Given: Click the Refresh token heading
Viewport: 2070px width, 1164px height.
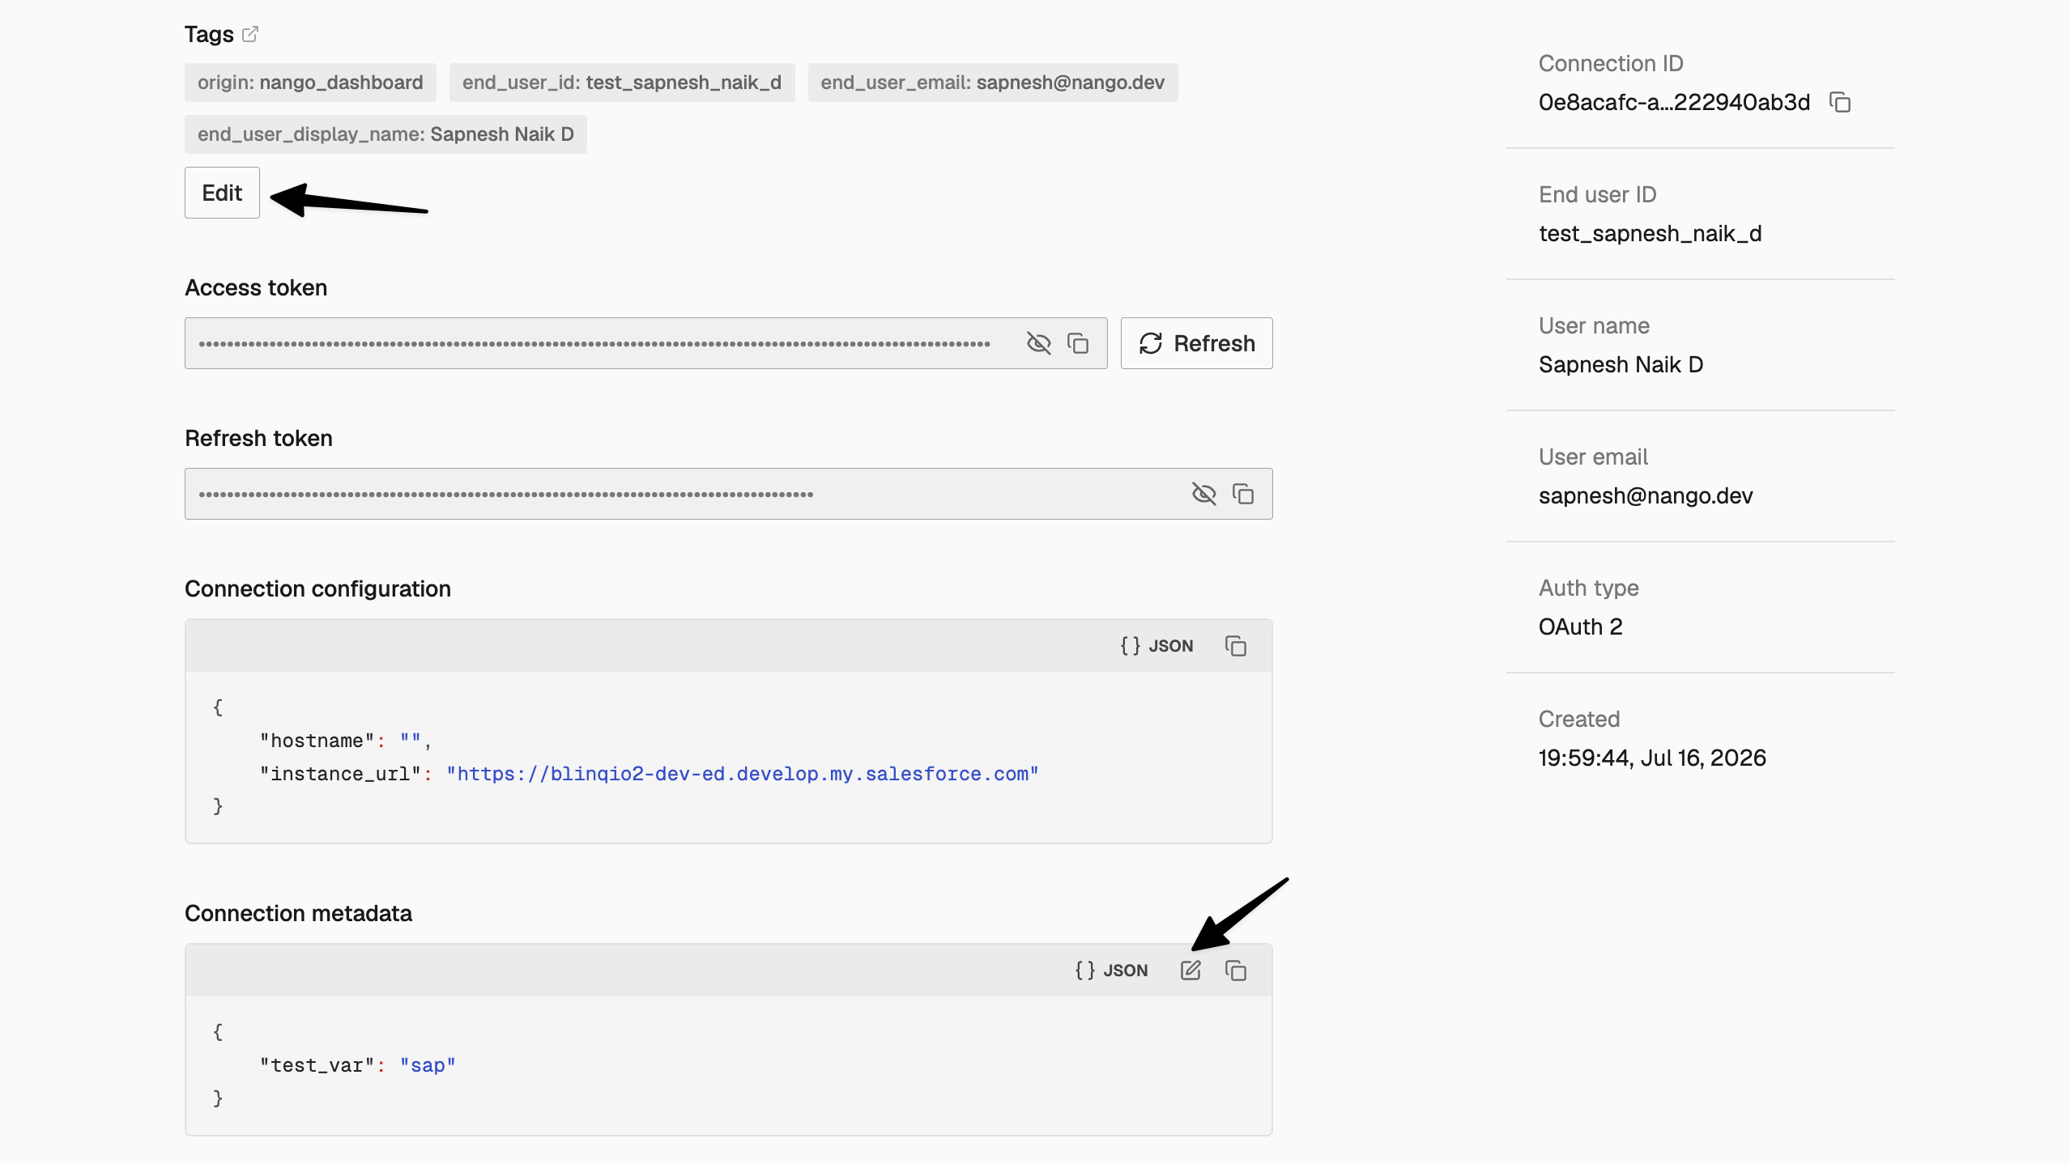Looking at the screenshot, I should [258, 438].
